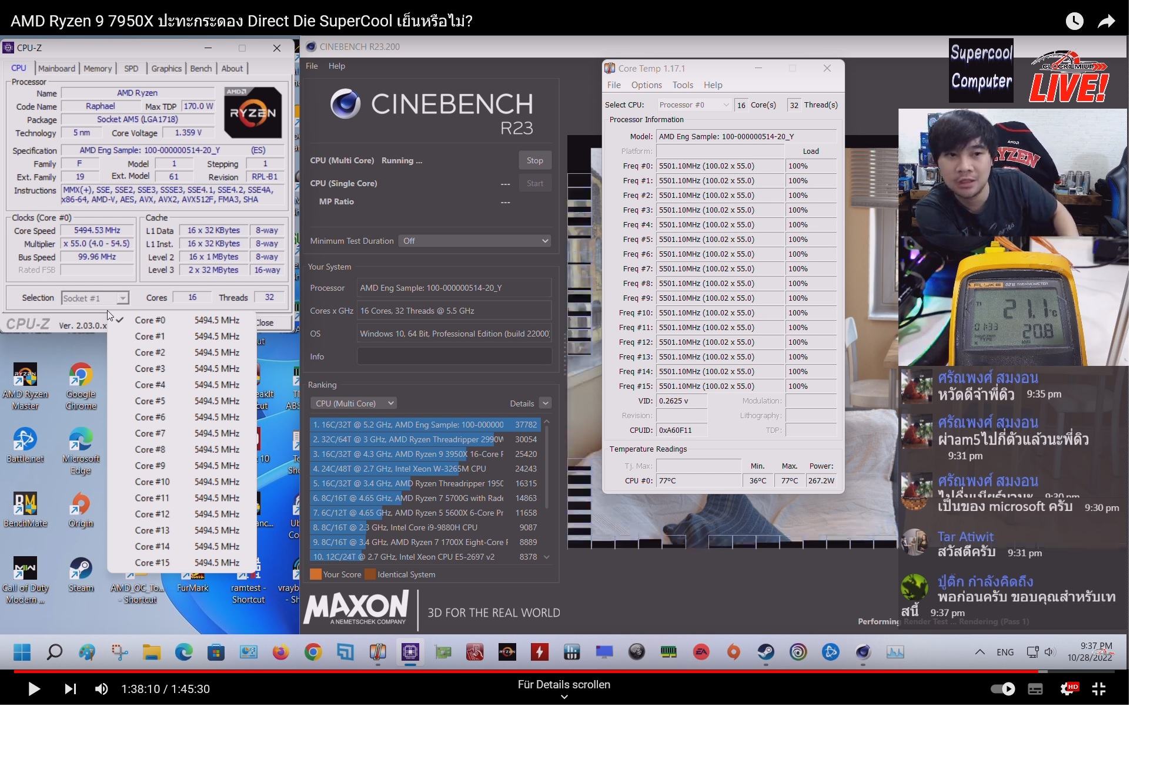Open the Core Temp Options menu

click(x=646, y=85)
